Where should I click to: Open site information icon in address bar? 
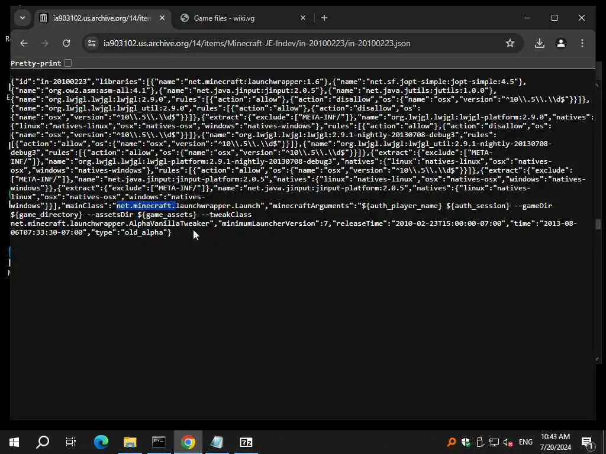(x=92, y=43)
